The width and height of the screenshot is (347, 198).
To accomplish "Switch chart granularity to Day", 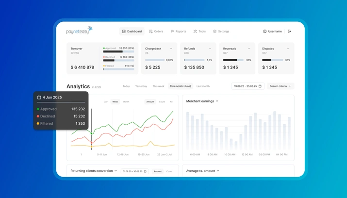I will pyautogui.click(x=106, y=102).
